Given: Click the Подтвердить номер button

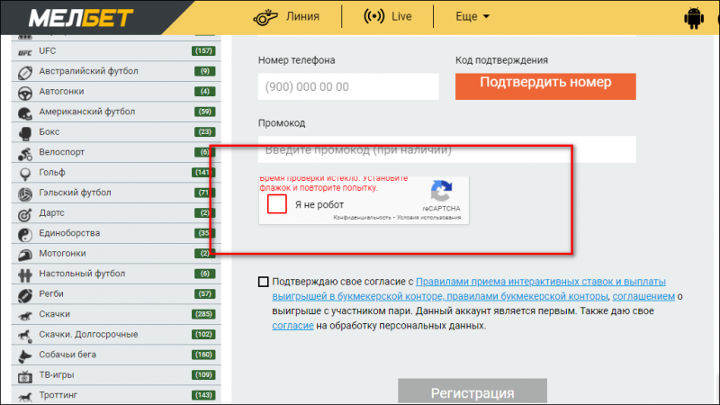Looking at the screenshot, I should [x=545, y=86].
